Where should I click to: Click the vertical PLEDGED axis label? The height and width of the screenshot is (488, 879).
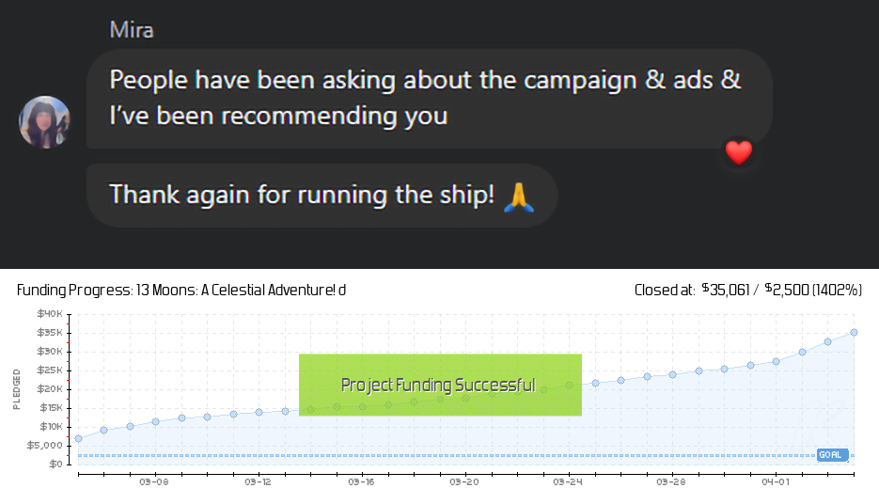[16, 388]
